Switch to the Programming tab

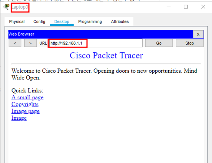click(x=90, y=22)
